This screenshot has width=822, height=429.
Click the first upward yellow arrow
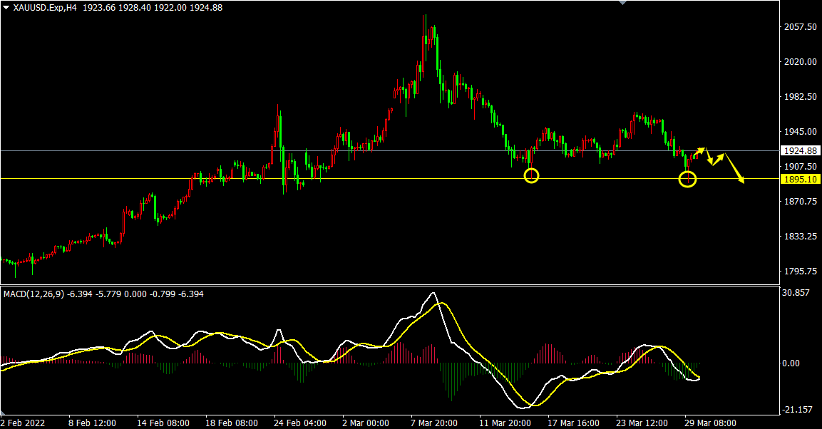699,152
